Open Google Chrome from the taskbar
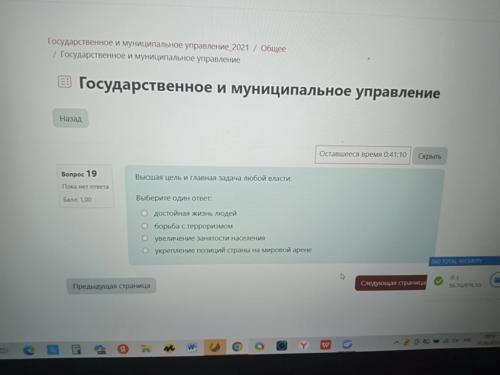Screen dimensions: 500x375 pyautogui.click(x=237, y=346)
